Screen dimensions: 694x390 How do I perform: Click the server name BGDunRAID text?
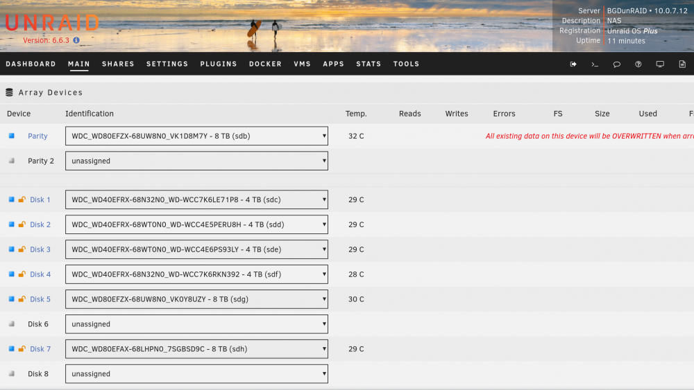point(627,10)
